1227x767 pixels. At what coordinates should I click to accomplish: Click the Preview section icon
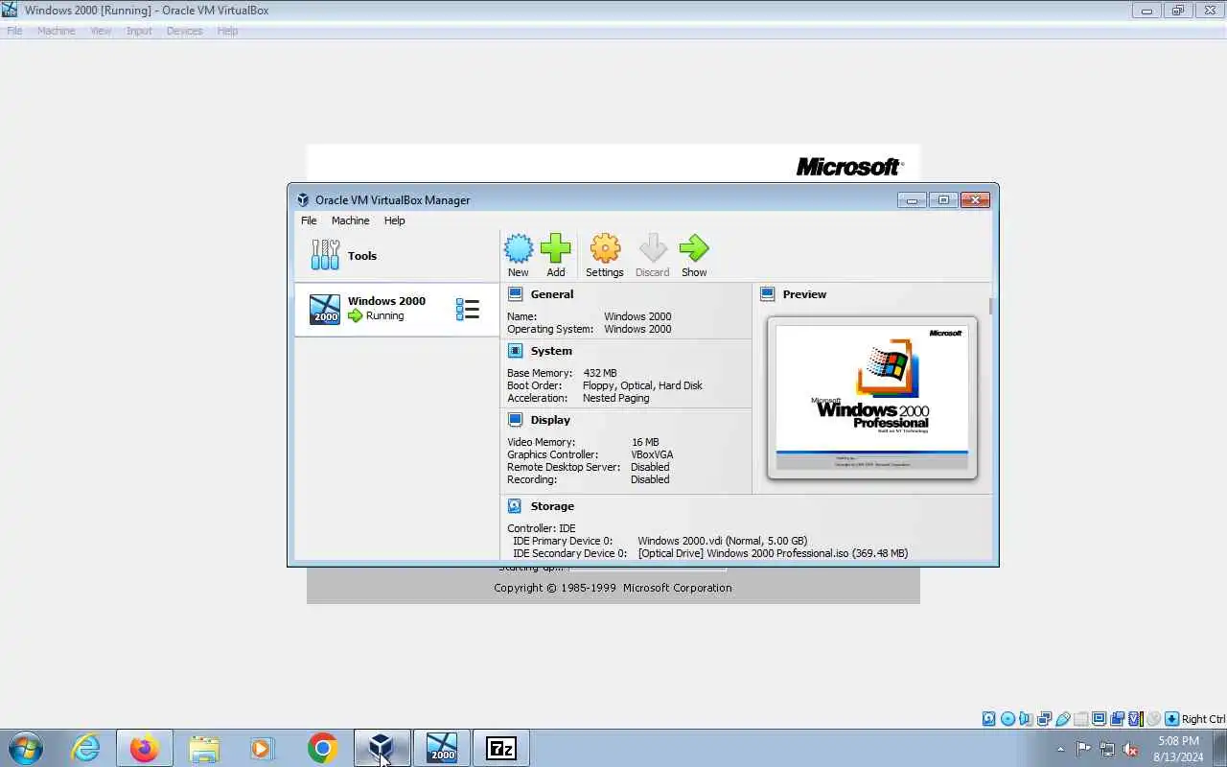pyautogui.click(x=767, y=294)
